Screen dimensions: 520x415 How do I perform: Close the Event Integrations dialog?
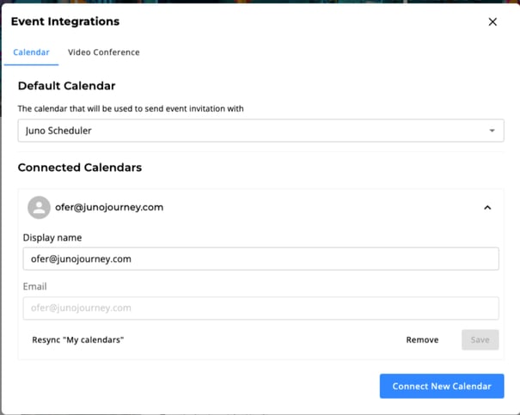tap(492, 21)
